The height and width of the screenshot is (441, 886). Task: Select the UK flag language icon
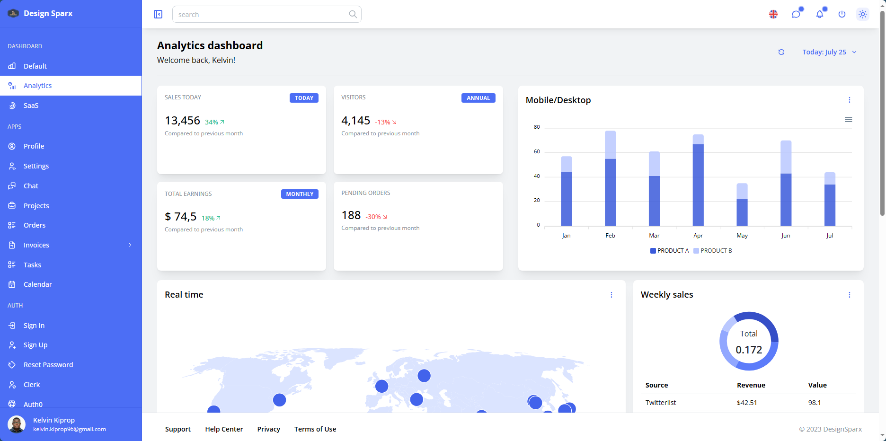[x=773, y=14]
